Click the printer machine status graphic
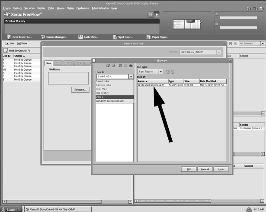266x212 pixels. [187, 24]
